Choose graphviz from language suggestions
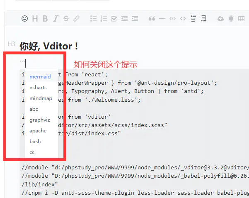 [42, 120]
